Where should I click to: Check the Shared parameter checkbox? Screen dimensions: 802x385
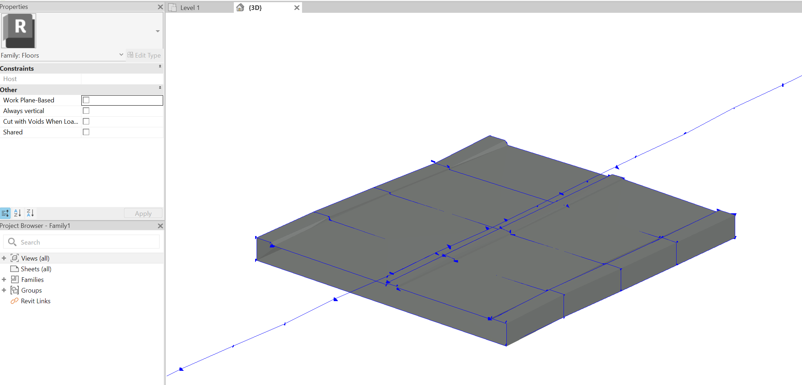[x=86, y=132]
